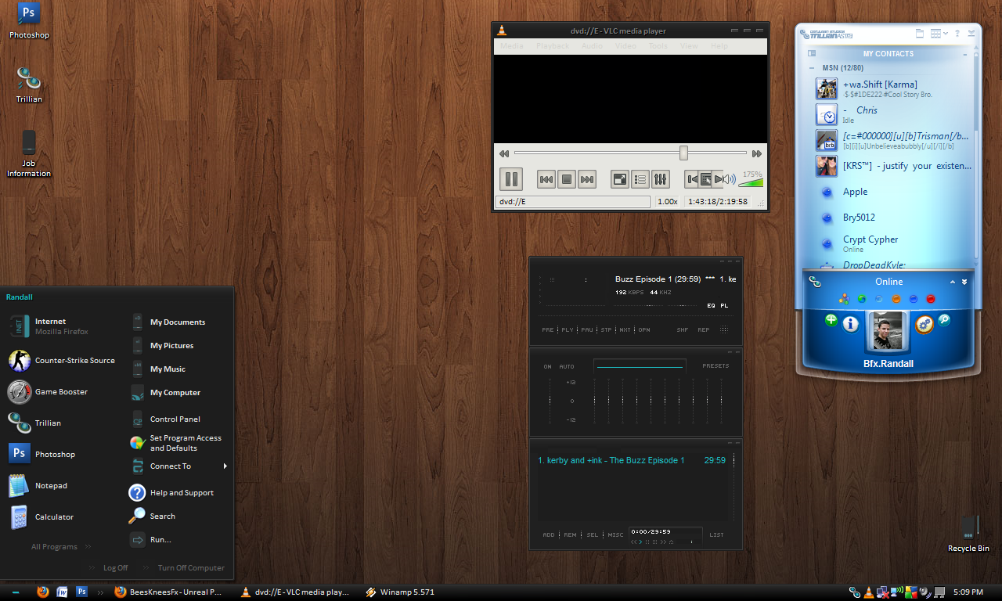Open the Trillian Online status dropdown arrows

pos(964,282)
